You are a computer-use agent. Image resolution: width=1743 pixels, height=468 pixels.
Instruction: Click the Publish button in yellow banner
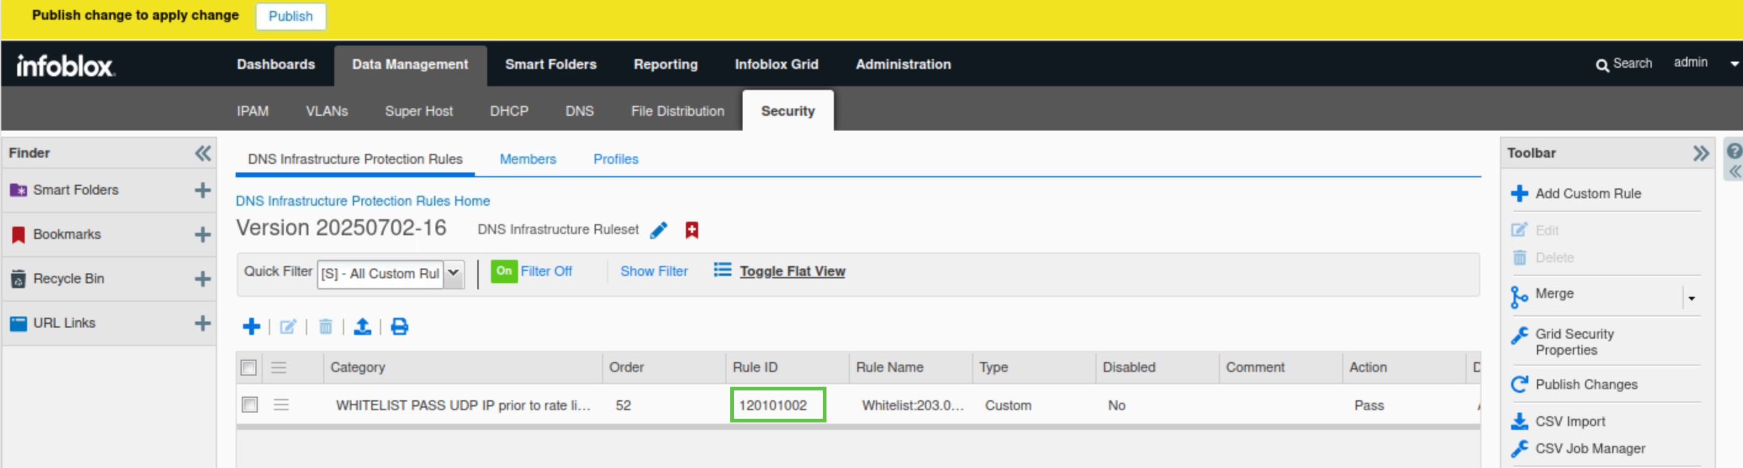click(290, 16)
